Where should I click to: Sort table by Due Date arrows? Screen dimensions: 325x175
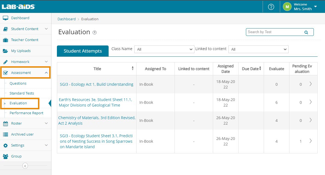point(260,68)
